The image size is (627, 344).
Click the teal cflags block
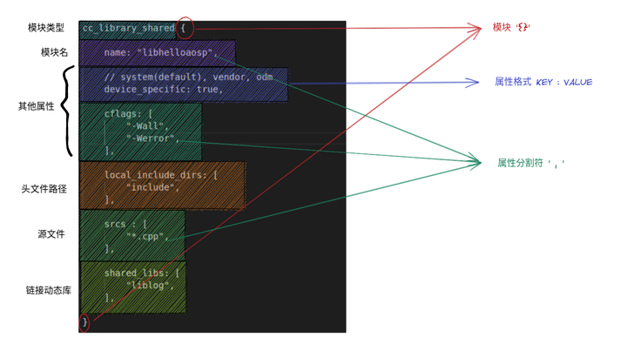(x=141, y=132)
